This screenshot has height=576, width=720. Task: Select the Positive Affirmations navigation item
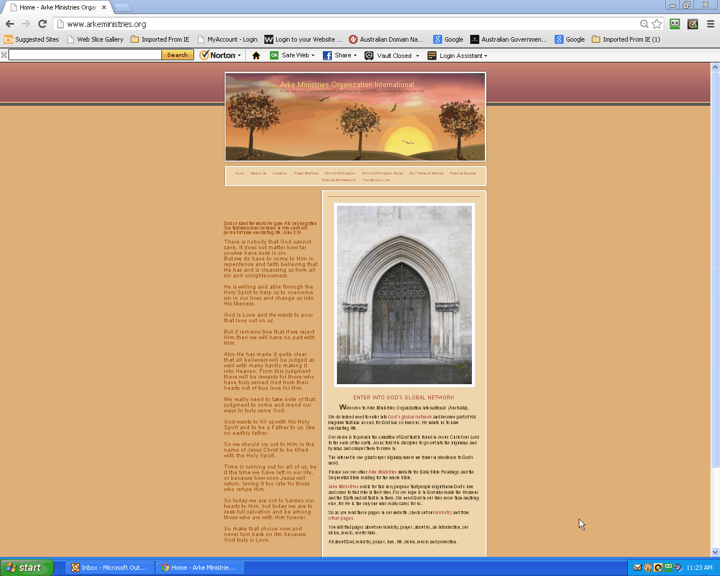tap(339, 180)
